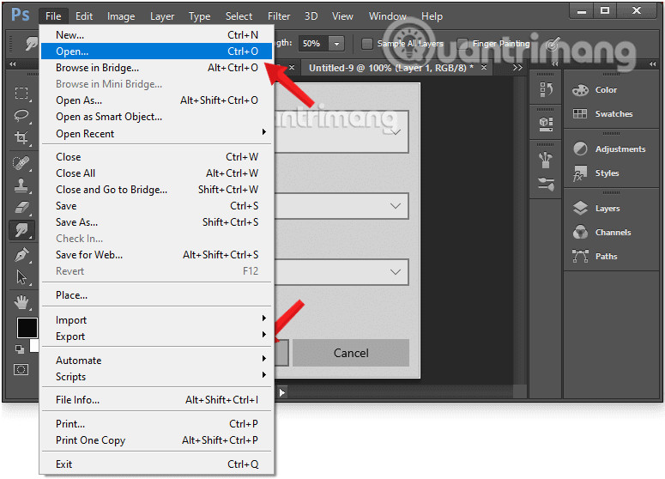Open the Layers panel
Image resolution: width=665 pixels, height=479 pixels.
tap(607, 209)
